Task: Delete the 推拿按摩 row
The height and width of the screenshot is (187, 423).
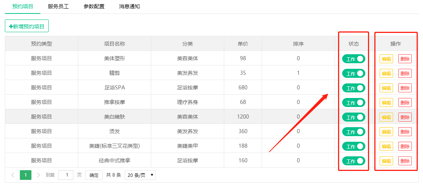Action: click(405, 102)
